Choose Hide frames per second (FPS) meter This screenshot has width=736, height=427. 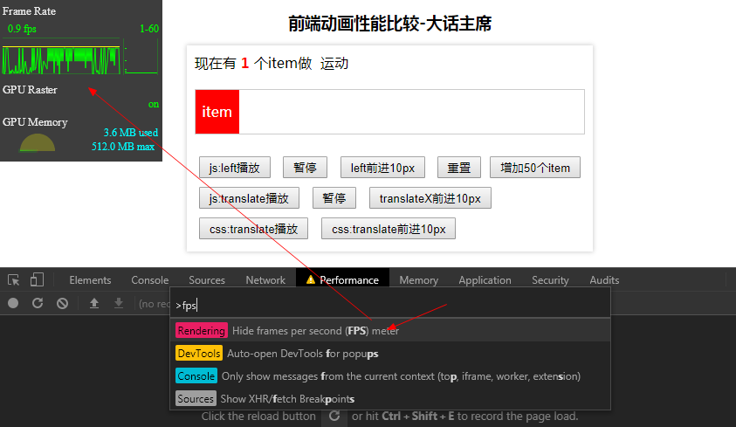[390, 331]
